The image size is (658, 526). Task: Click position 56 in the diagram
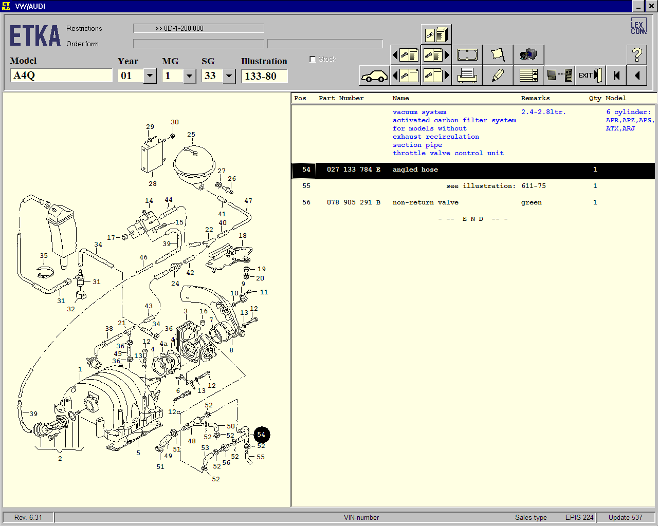tap(226, 463)
